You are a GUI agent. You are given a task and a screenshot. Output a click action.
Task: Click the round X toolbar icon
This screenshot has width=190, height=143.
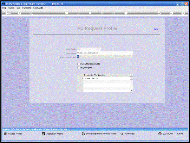[183, 13]
